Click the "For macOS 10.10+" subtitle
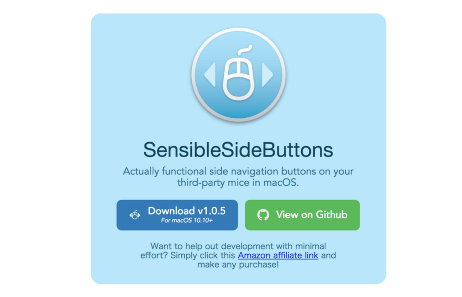 [x=187, y=221]
